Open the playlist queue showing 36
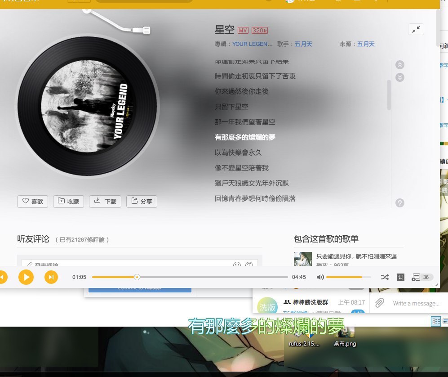The image size is (448, 377). click(422, 277)
